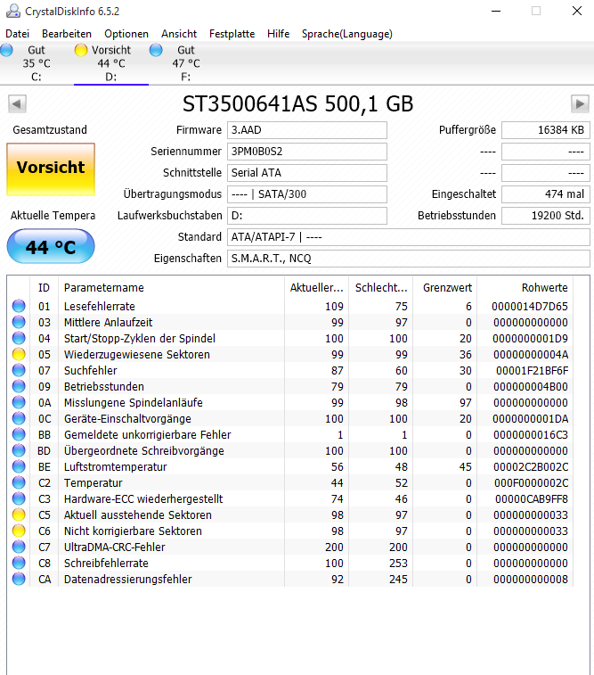This screenshot has width=594, height=675.
Task: Click the yellow Vorsicht health status button
Action: tap(51, 169)
